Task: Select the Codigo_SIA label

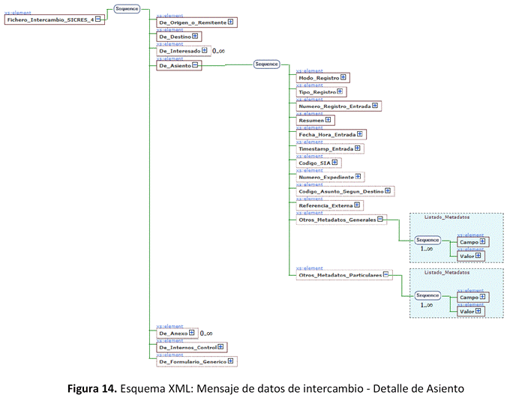Action: [314, 163]
